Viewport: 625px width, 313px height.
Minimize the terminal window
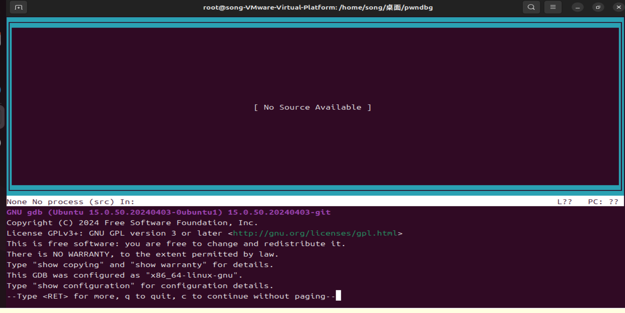pyautogui.click(x=577, y=7)
